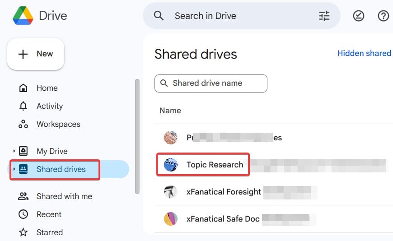The width and height of the screenshot is (393, 241).
Task: Open Workspaces in the sidebar
Action: (58, 124)
